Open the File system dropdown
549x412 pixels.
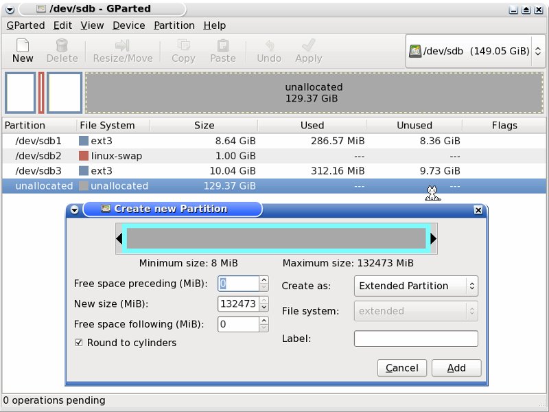click(x=416, y=311)
